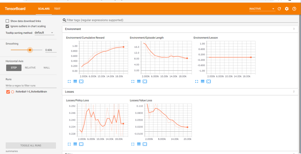Click the TOGGLE ALL RUNS button
The height and width of the screenshot is (154, 301).
coord(31,145)
